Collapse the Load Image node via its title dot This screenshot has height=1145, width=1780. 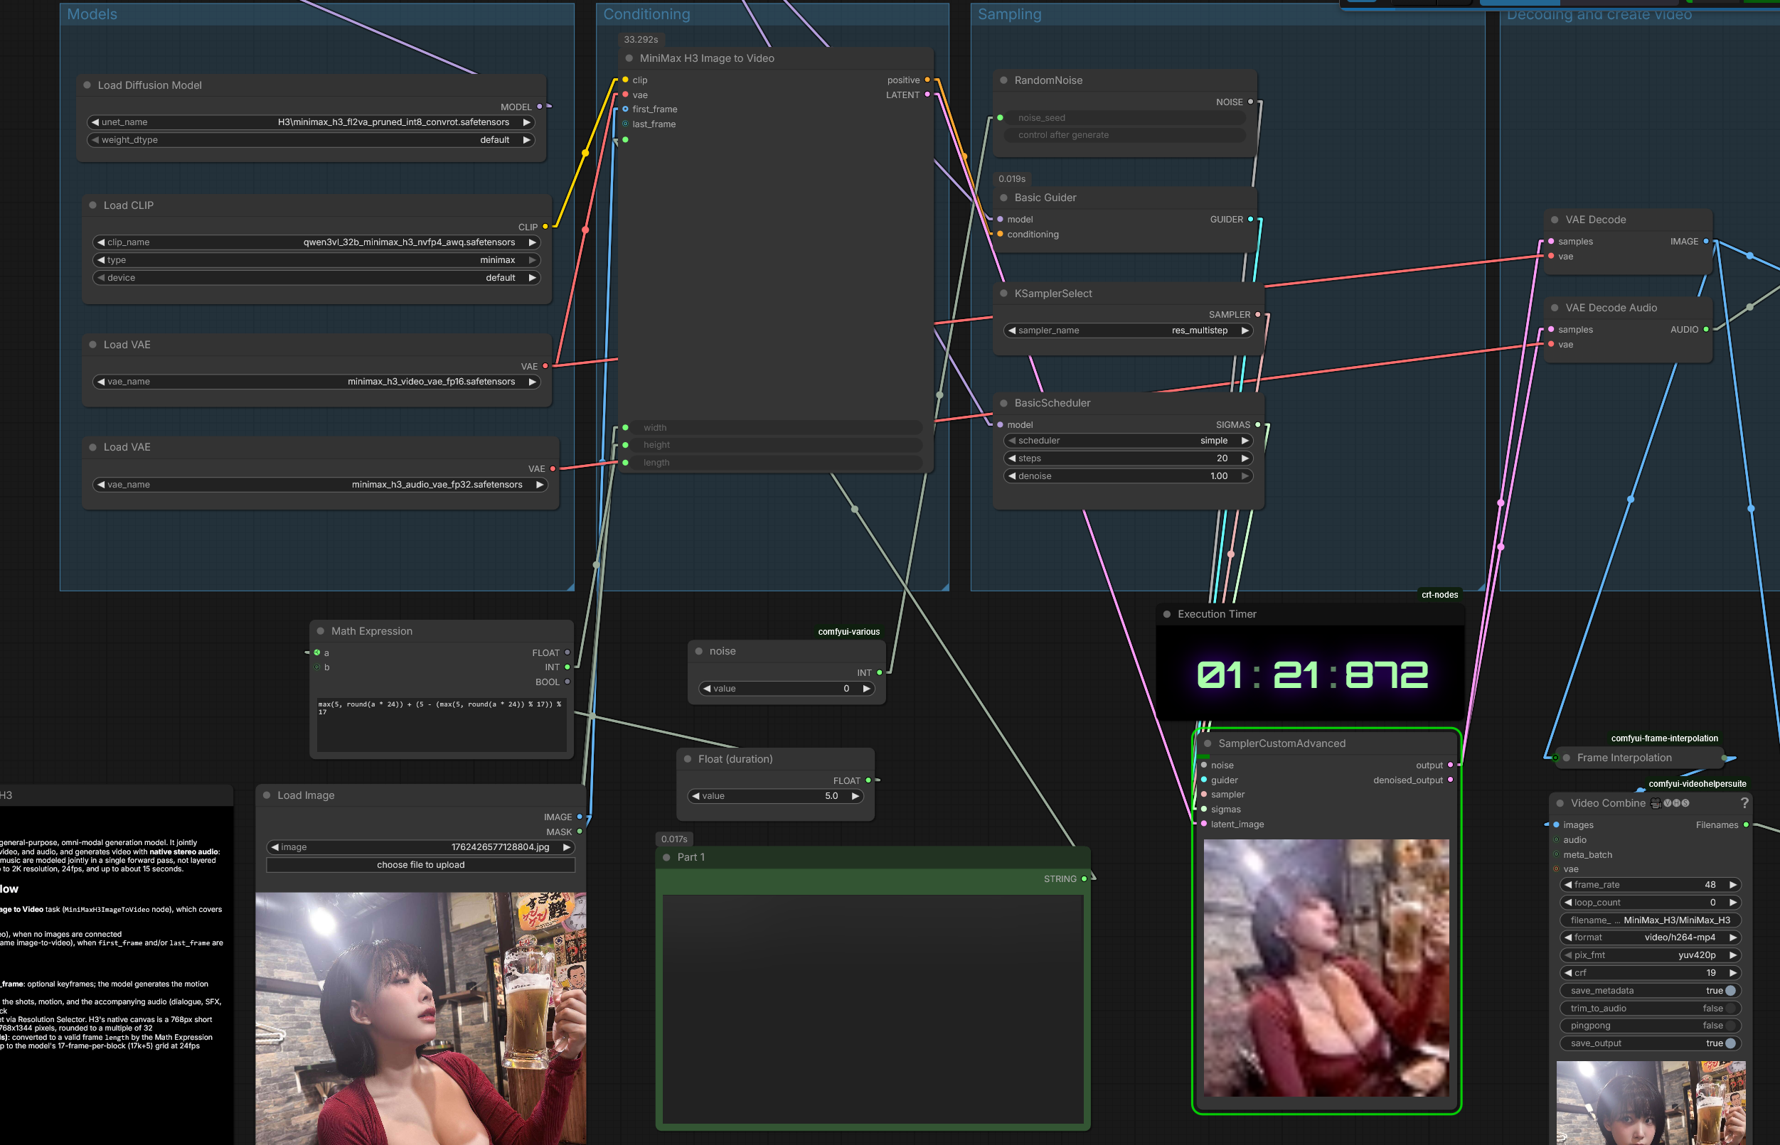267,795
